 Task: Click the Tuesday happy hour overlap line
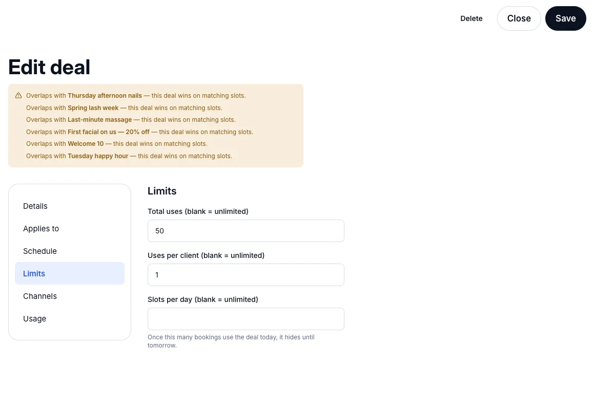[x=129, y=156]
